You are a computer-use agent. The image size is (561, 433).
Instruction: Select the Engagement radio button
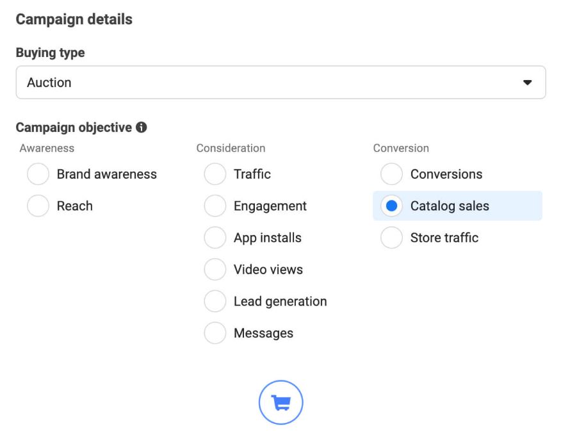pos(215,206)
